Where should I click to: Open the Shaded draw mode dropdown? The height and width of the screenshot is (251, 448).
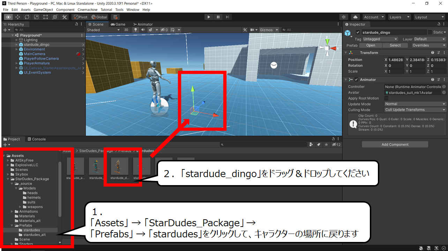[x=103, y=30]
